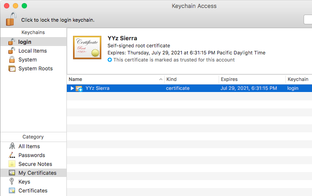This screenshot has height=196, width=312.
Task: Click the bold YYz Sierra title
Action: (122, 38)
